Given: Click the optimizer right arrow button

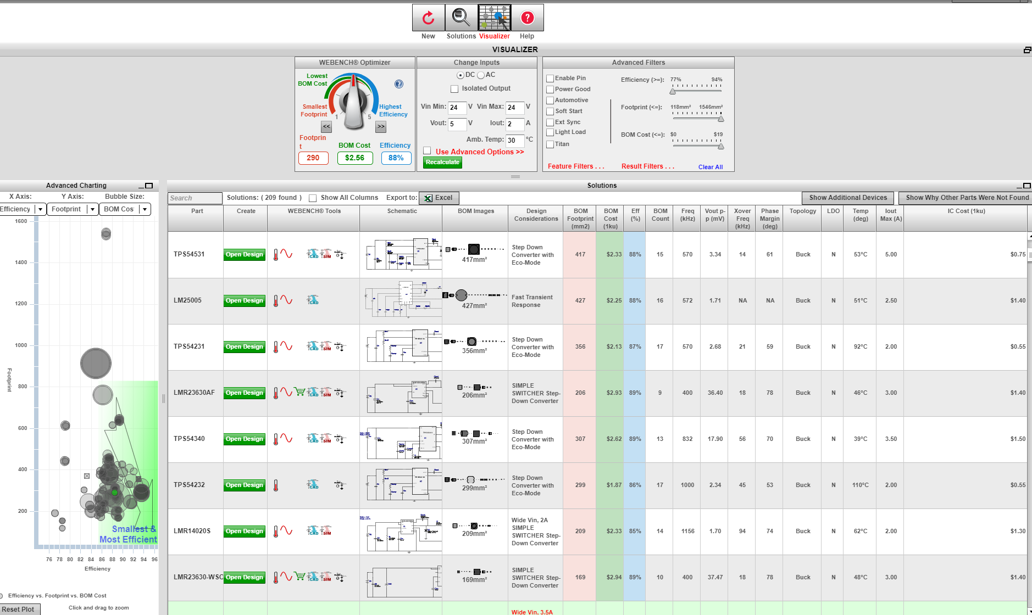Looking at the screenshot, I should point(381,127).
